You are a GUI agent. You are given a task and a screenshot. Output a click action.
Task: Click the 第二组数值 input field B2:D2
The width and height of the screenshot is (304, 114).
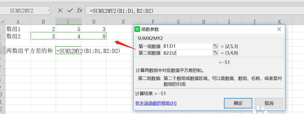point(187,53)
